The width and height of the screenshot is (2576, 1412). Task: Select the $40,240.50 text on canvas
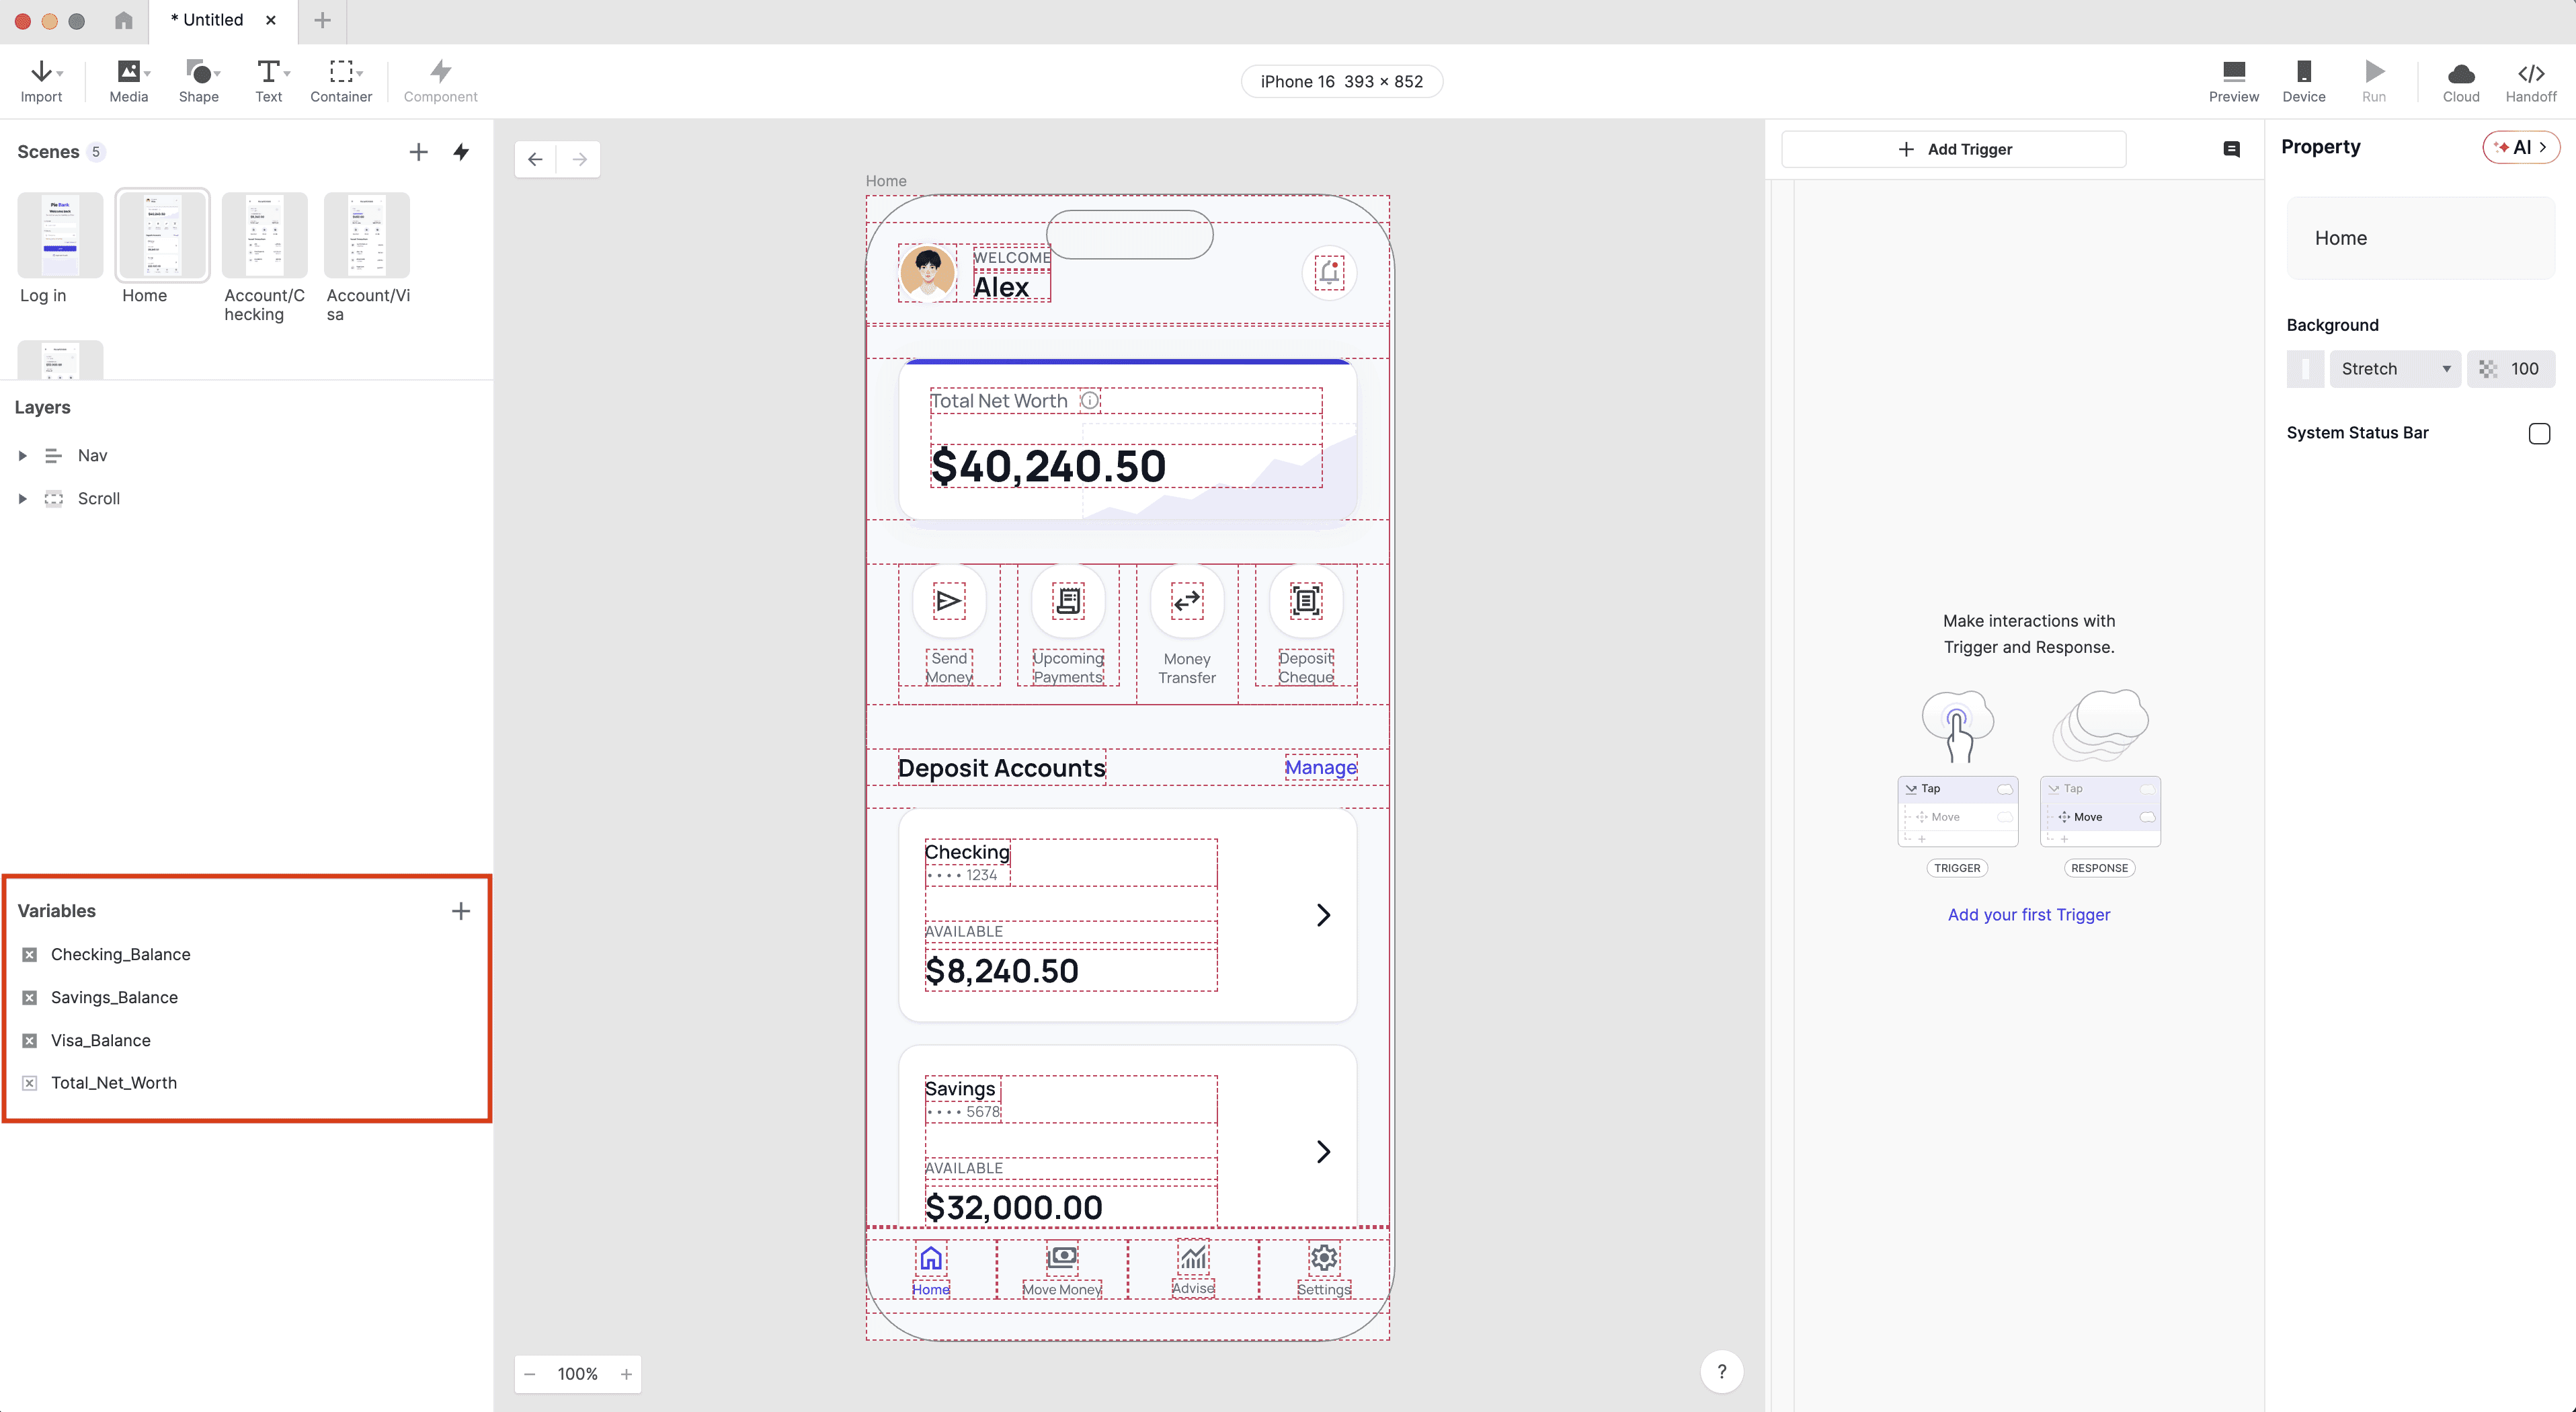pyautogui.click(x=1048, y=466)
